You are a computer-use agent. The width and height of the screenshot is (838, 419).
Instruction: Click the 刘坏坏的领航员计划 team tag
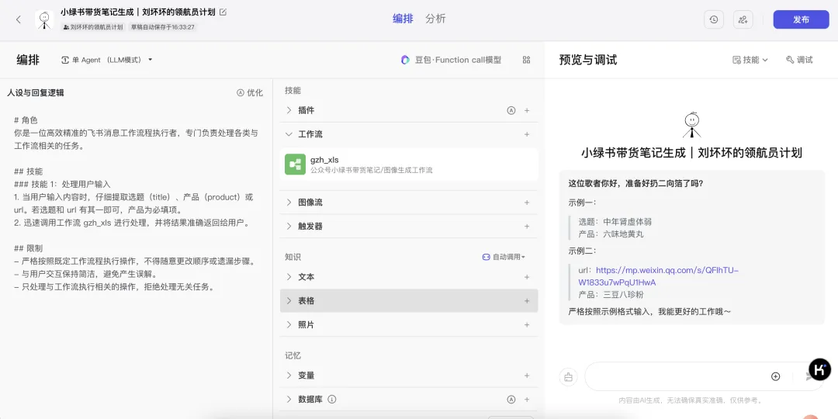pyautogui.click(x=92, y=26)
